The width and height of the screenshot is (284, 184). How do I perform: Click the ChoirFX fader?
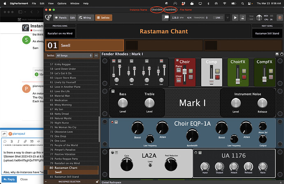(x=237, y=81)
